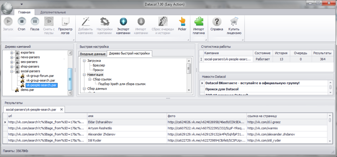Click results table vertical scrollbar thumb
The image size is (337, 157).
pos(330,120)
